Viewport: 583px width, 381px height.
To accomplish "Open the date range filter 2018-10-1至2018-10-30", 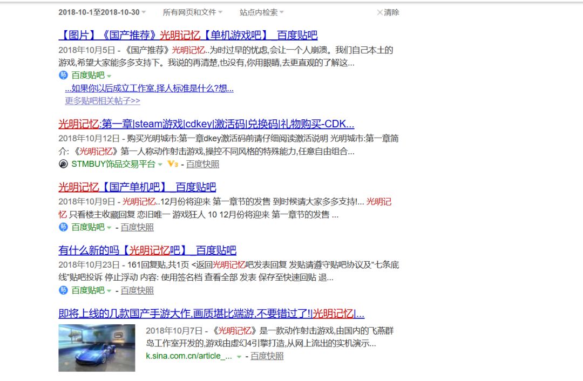I will [x=102, y=12].
